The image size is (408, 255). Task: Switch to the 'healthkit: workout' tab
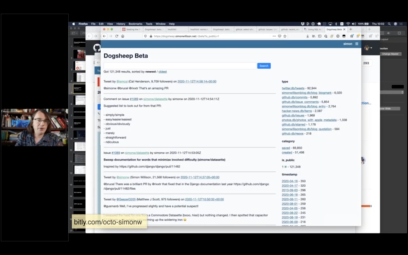click(199, 30)
